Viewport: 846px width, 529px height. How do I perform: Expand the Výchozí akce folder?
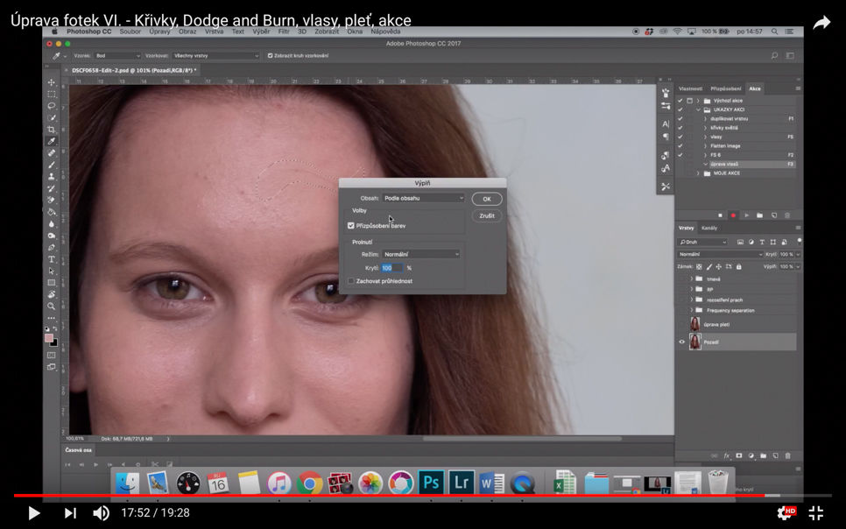tap(698, 101)
